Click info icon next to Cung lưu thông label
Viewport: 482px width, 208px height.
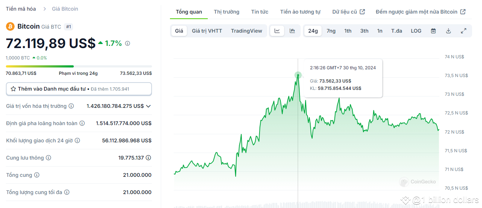point(48,158)
